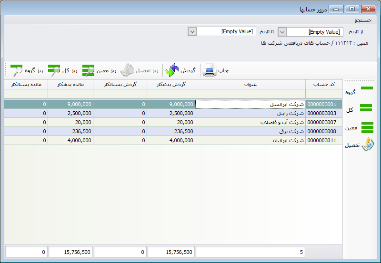Select account code 0000003011
The width and height of the screenshot is (381, 263).
coord(322,140)
